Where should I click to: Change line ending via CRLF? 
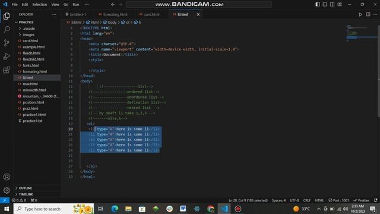[x=307, y=200]
